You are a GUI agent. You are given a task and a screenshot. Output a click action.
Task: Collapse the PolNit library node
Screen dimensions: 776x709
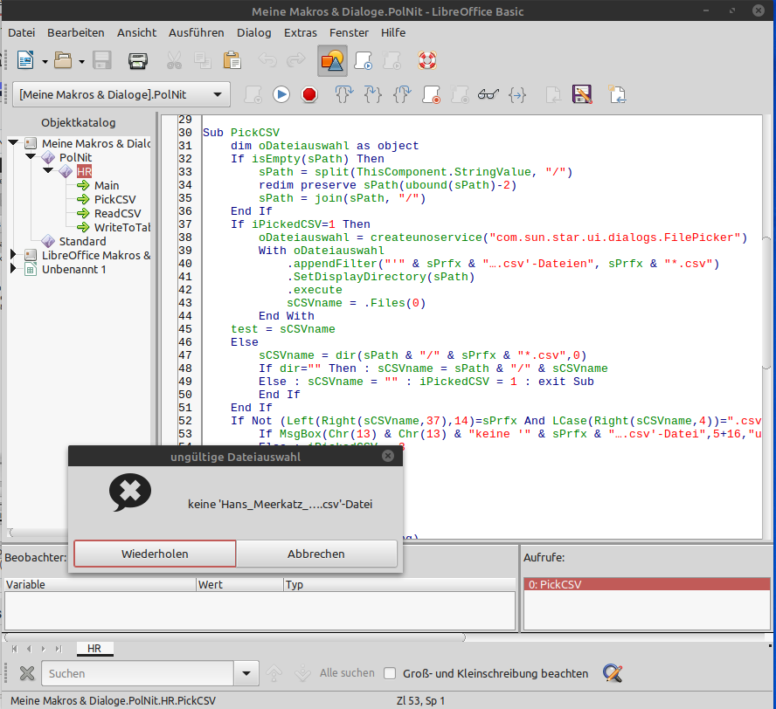[x=31, y=157]
